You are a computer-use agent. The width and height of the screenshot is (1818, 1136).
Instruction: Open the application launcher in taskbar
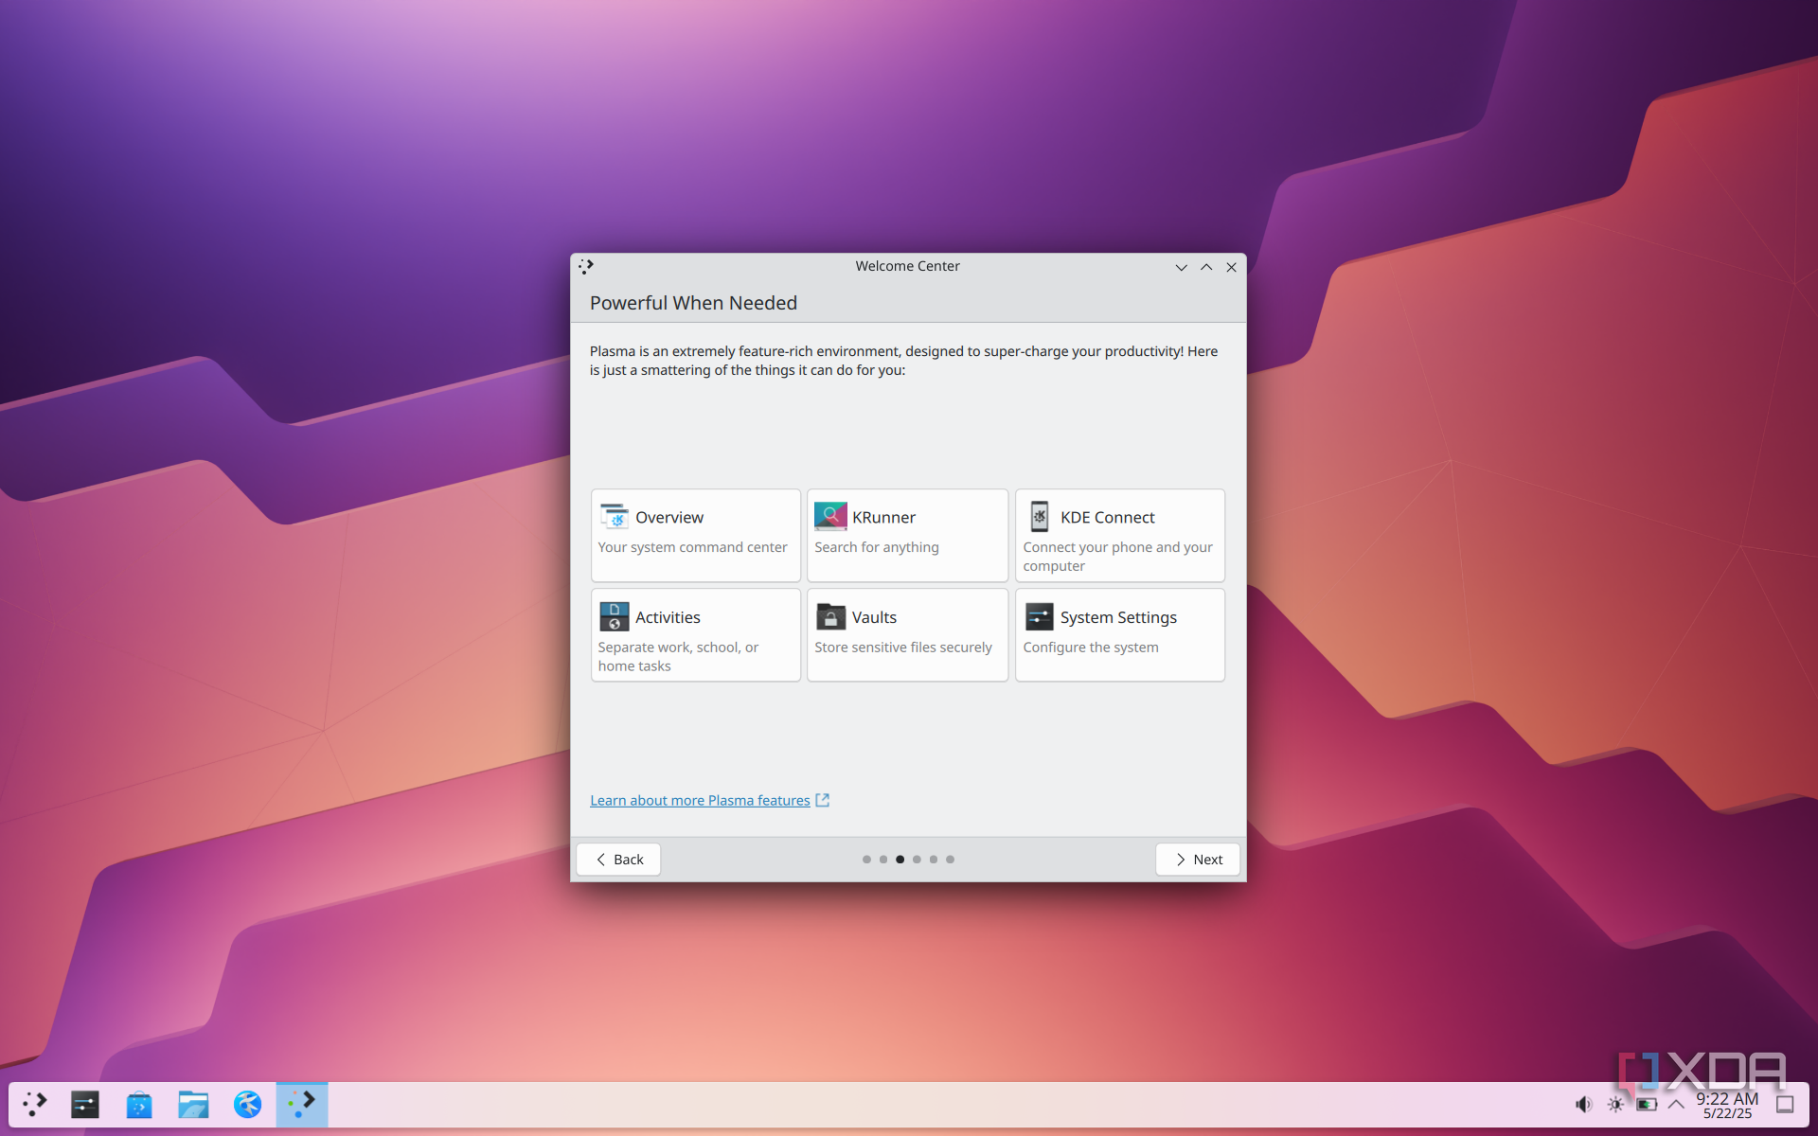coord(35,1104)
